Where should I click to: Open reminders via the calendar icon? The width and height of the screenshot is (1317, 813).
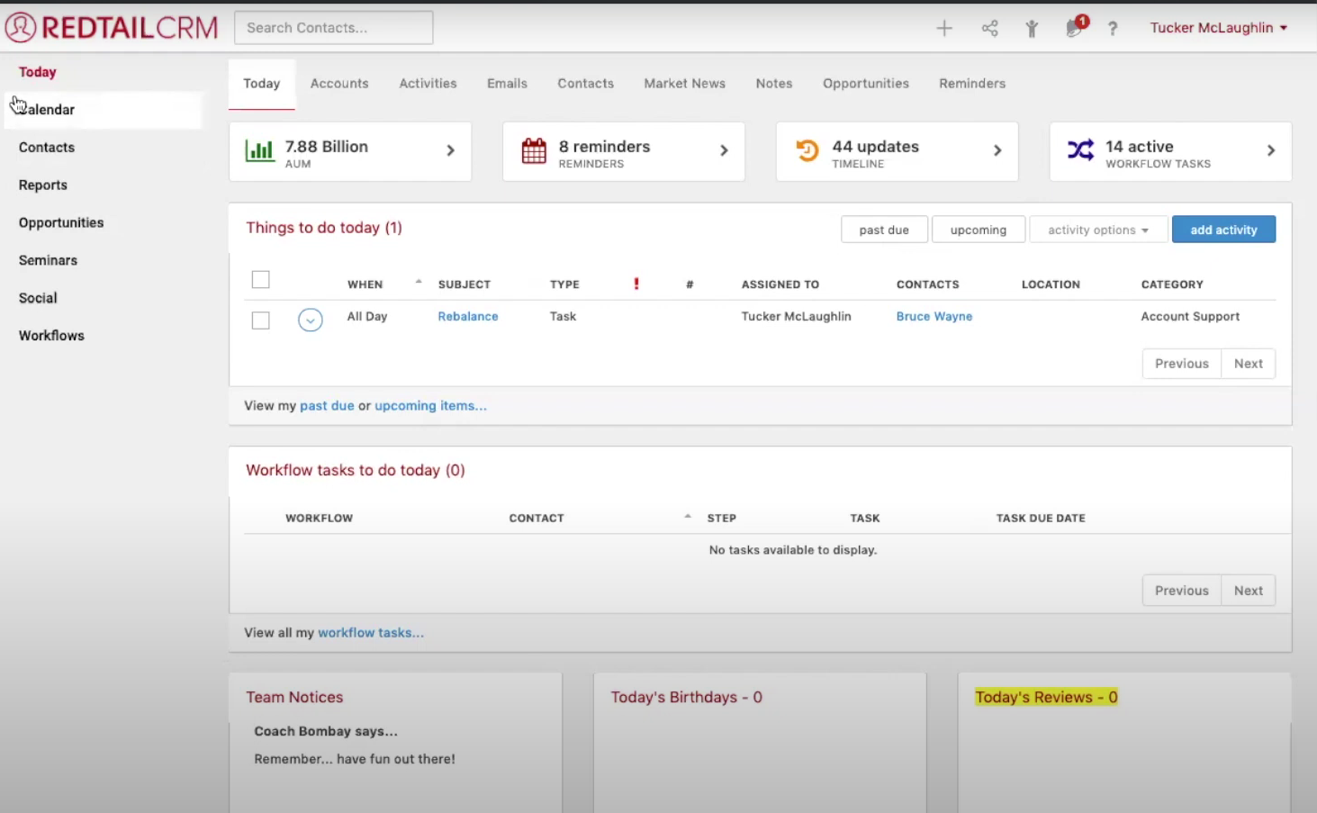click(x=535, y=150)
